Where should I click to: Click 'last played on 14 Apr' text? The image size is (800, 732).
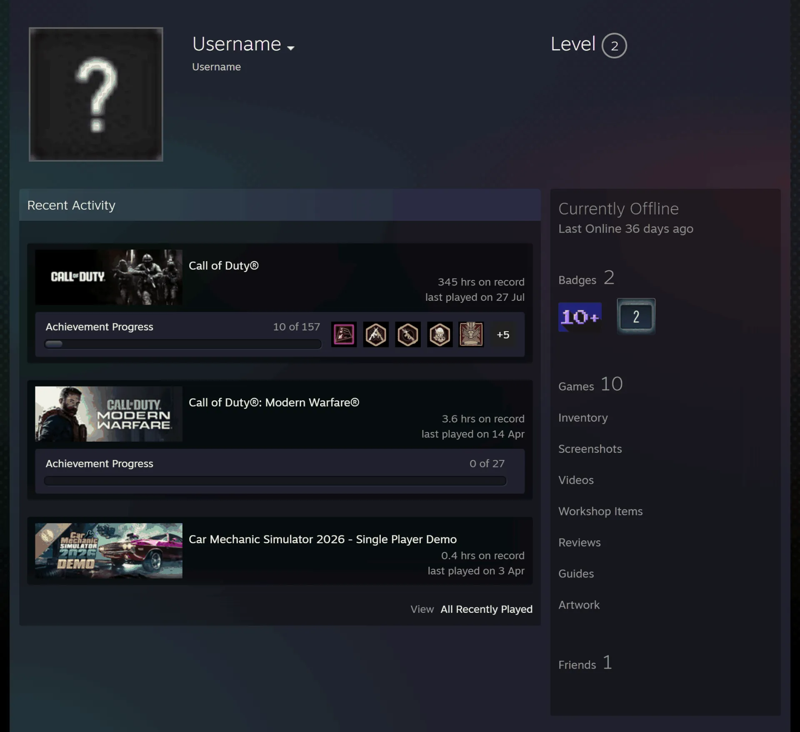[x=473, y=434]
